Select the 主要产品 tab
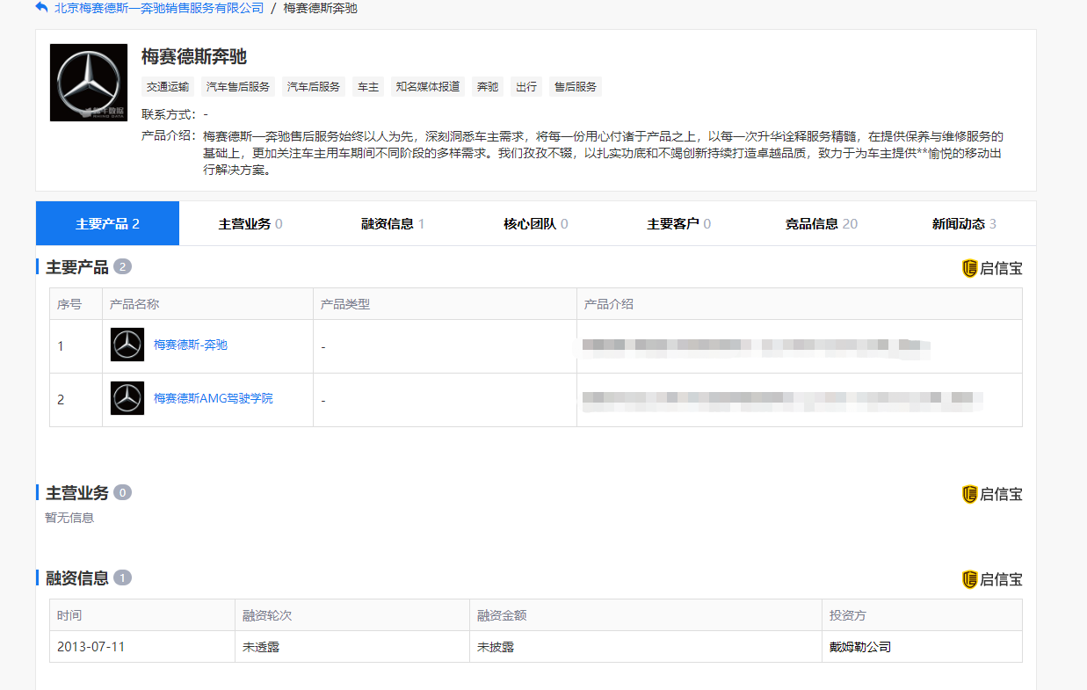 tap(107, 223)
